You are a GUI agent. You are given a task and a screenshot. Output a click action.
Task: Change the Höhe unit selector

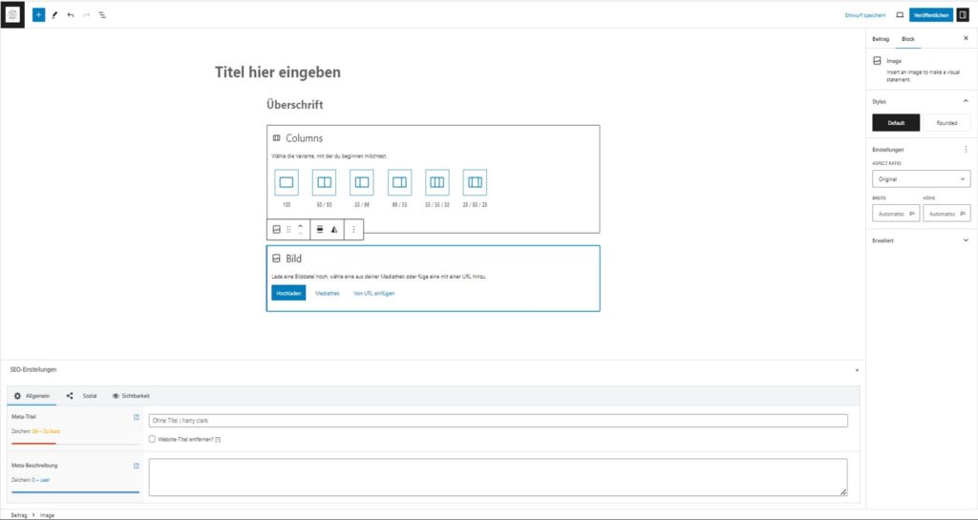point(963,214)
